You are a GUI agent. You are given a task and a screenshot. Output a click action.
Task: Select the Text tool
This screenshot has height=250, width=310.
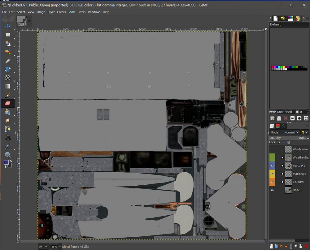pos(8,137)
